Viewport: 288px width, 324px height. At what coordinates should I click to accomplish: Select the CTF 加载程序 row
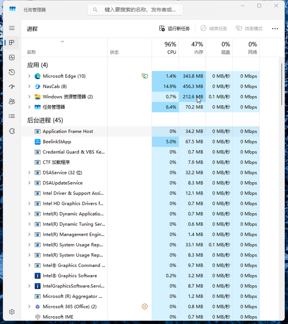tap(140, 162)
